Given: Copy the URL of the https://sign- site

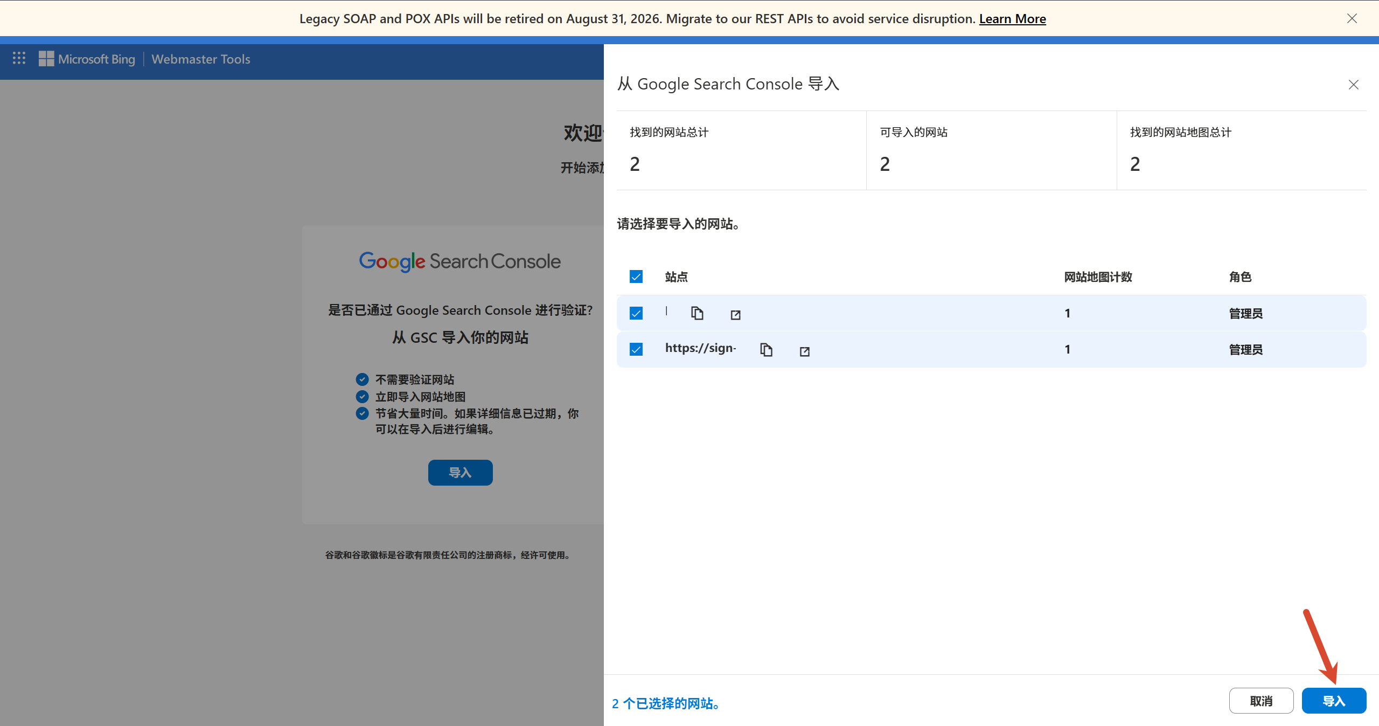Looking at the screenshot, I should point(766,350).
